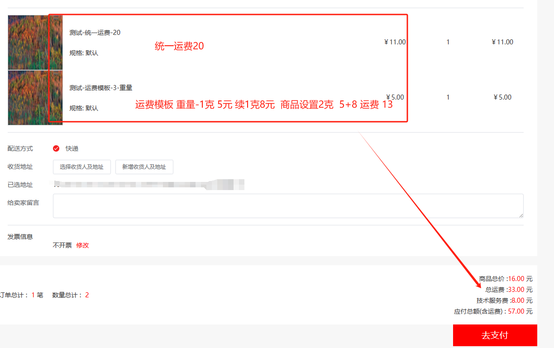Open the 测试-运费模板-3-重量 product thumbnail

pyautogui.click(x=35, y=98)
